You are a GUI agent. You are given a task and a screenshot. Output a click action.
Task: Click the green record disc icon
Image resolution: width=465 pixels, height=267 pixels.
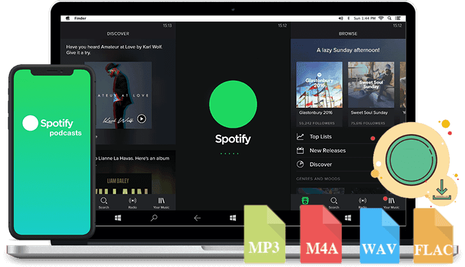411,160
